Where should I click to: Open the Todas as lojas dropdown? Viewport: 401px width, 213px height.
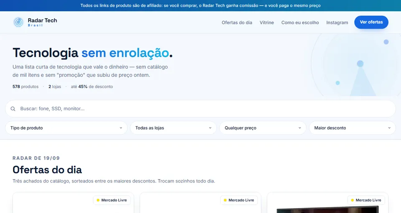[x=173, y=128]
